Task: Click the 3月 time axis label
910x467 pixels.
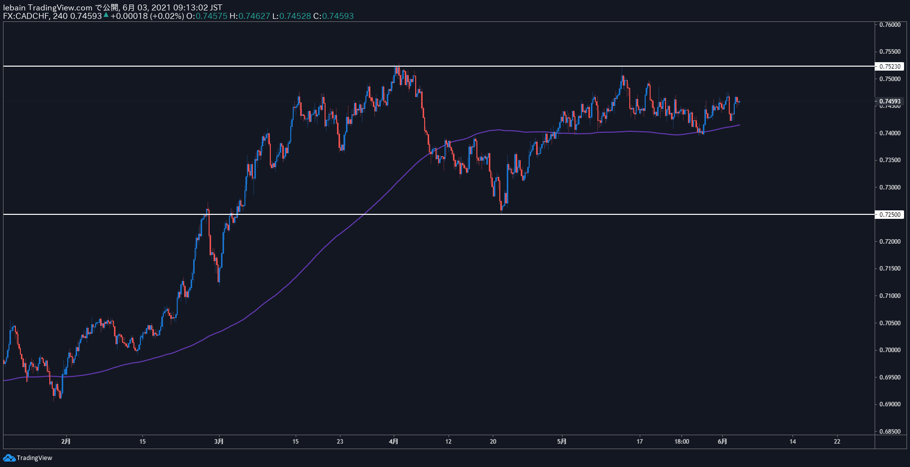Action: pos(219,442)
